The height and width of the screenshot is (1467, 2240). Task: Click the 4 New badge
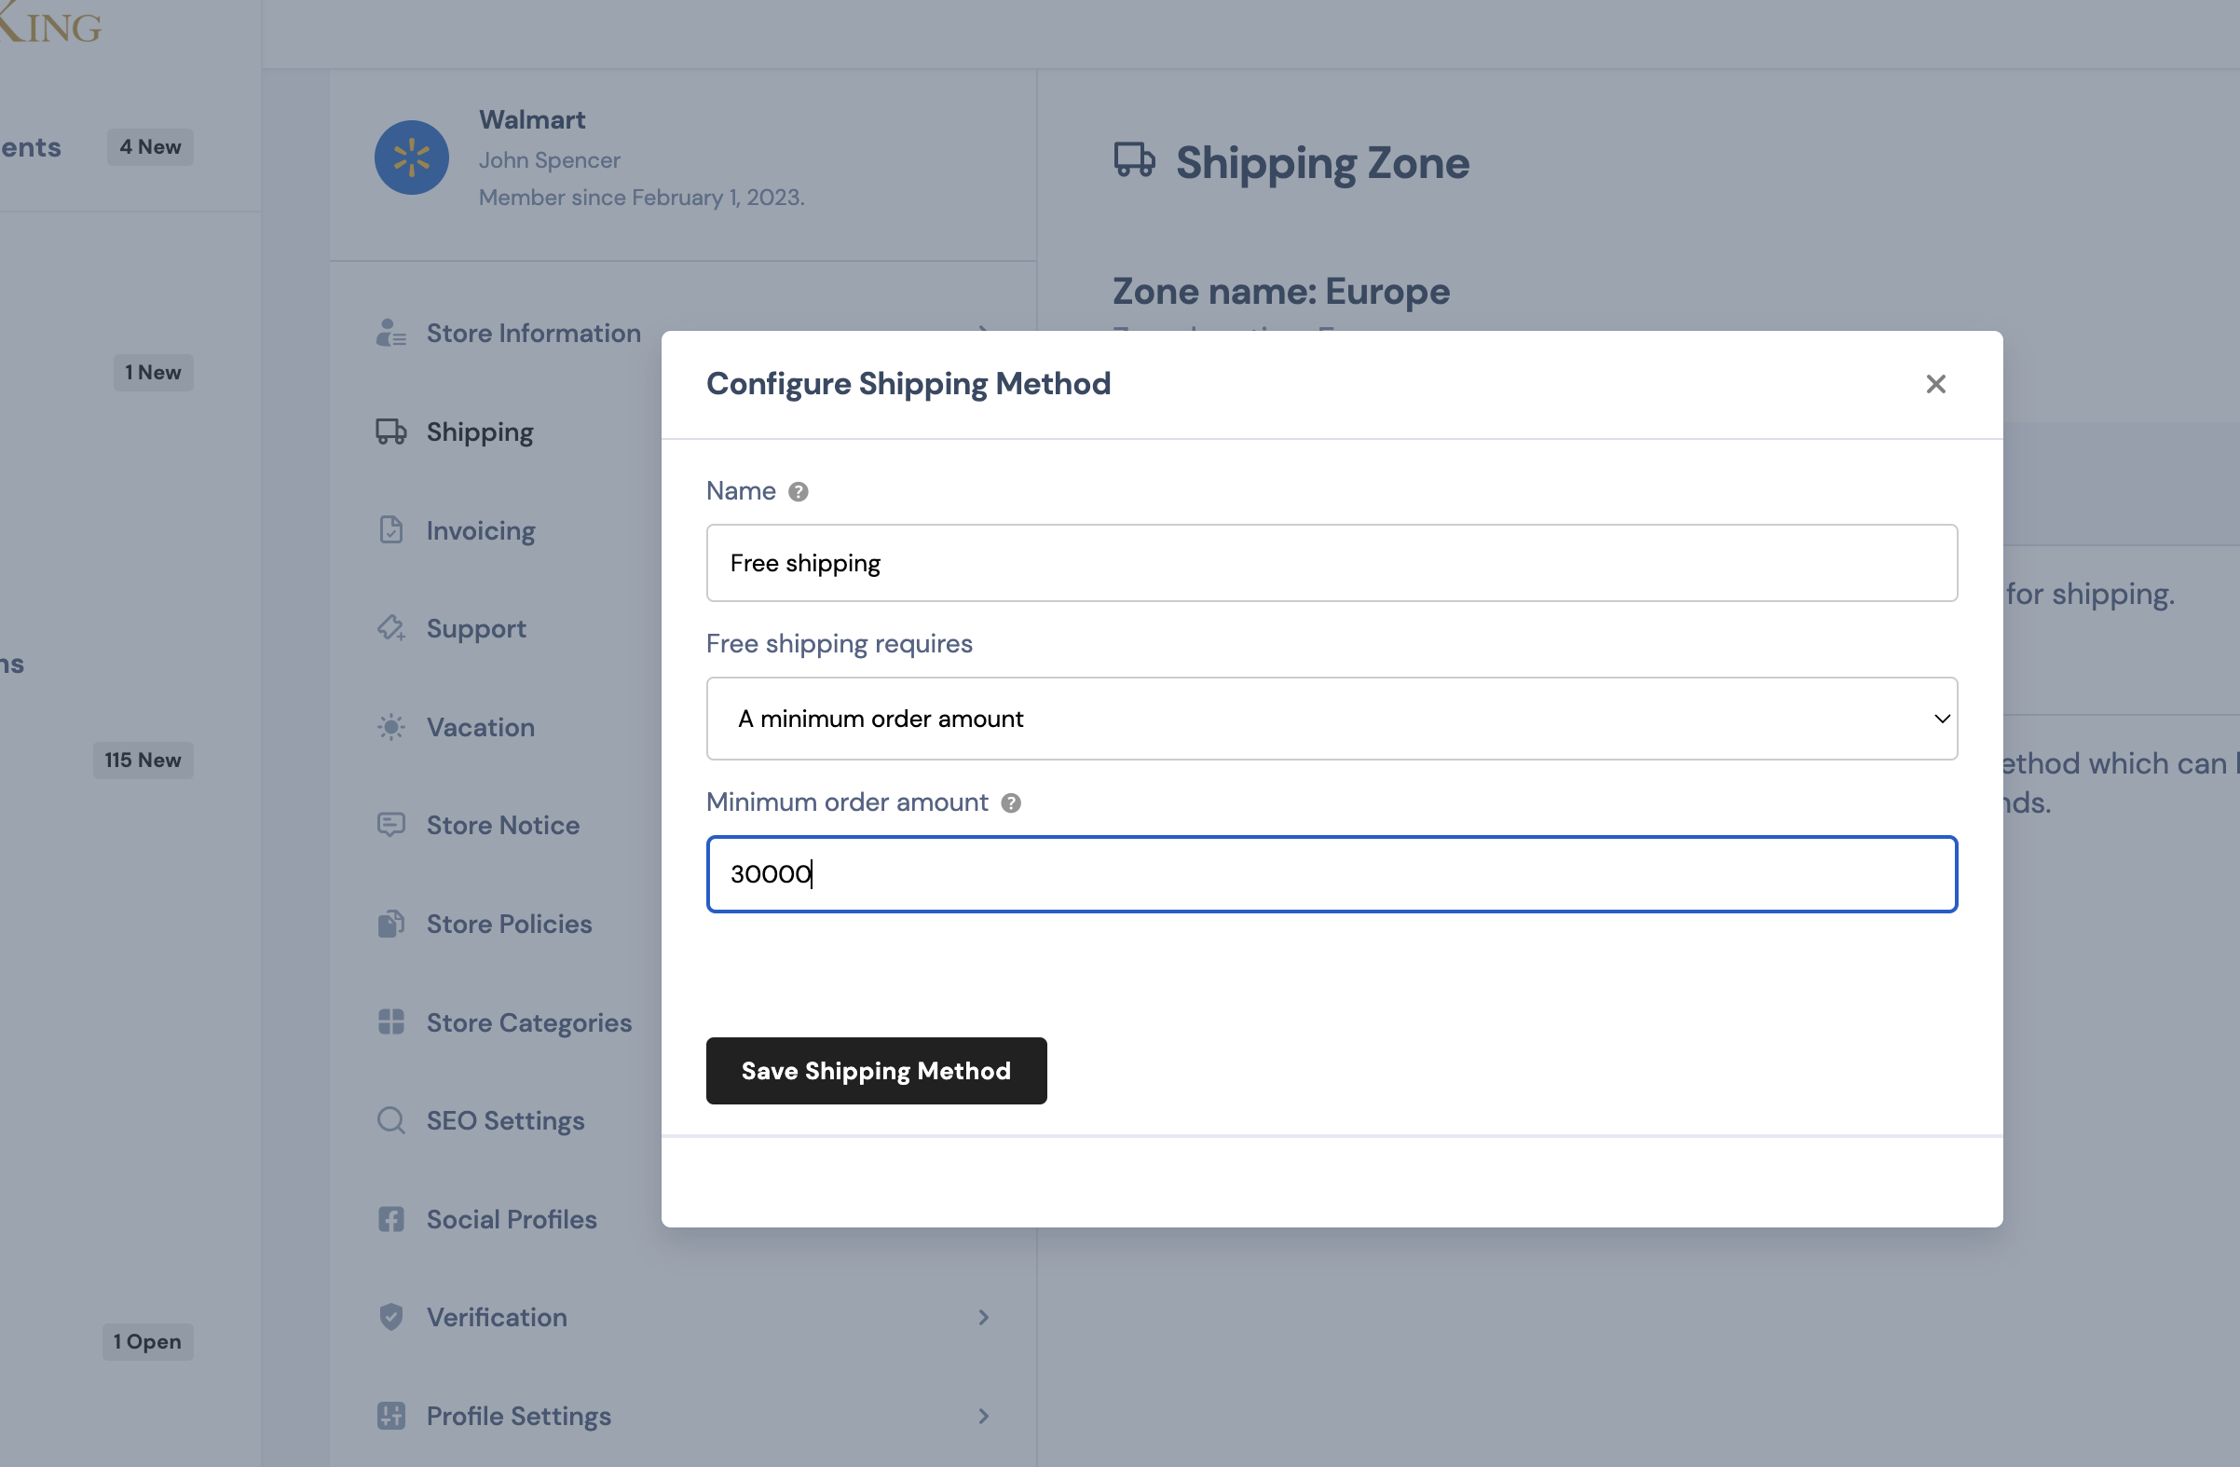[150, 147]
